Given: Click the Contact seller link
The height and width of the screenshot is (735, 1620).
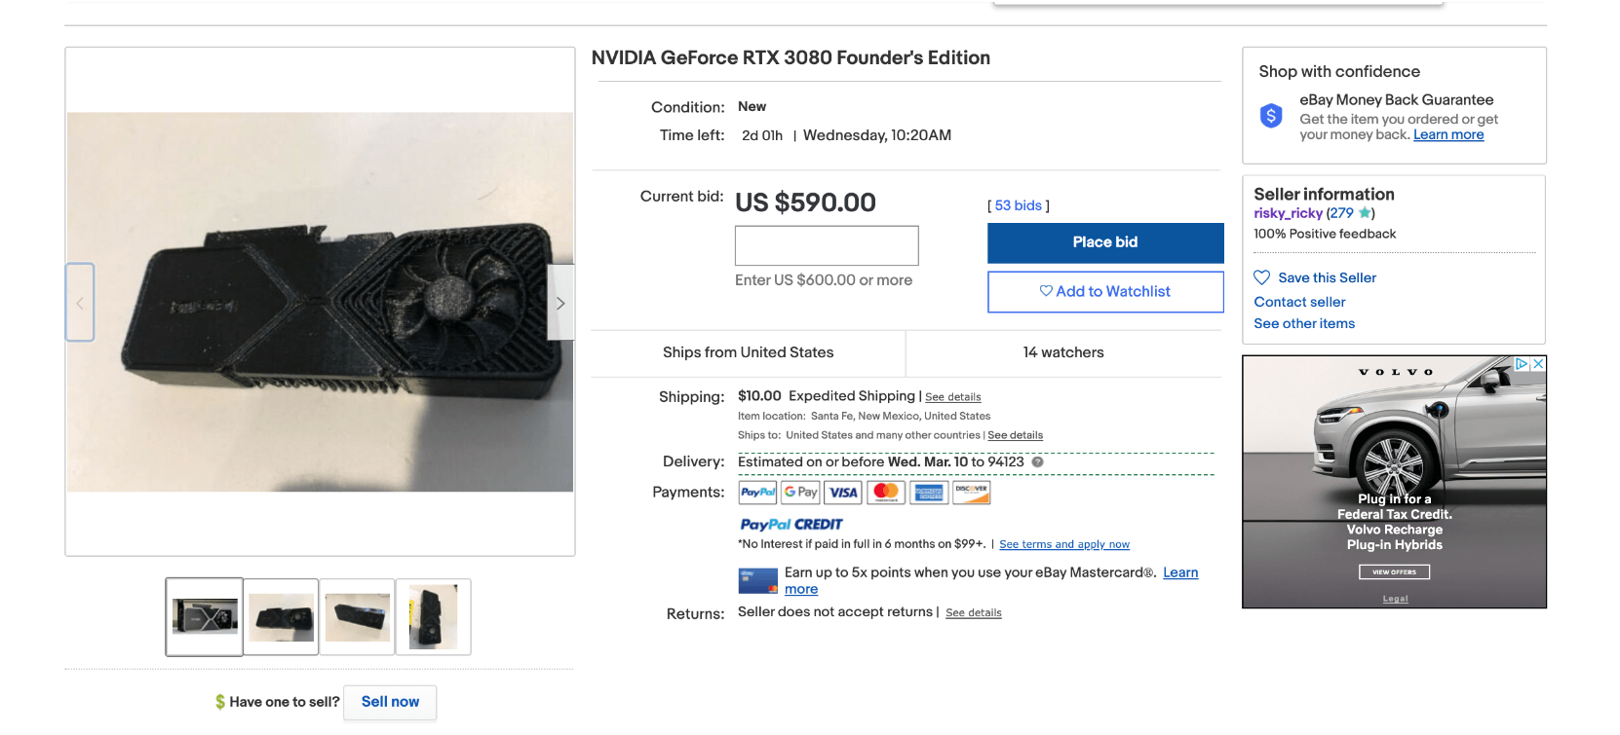Looking at the screenshot, I should tap(1299, 302).
